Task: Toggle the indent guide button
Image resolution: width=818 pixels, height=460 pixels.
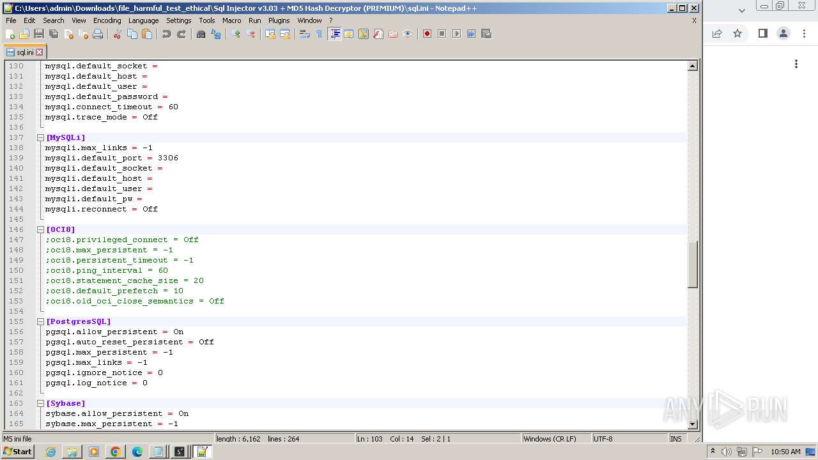Action: coord(334,34)
